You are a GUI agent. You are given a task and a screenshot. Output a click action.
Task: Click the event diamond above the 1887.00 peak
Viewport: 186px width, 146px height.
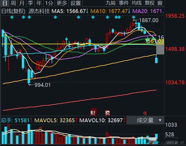pyautogui.click(x=134, y=17)
